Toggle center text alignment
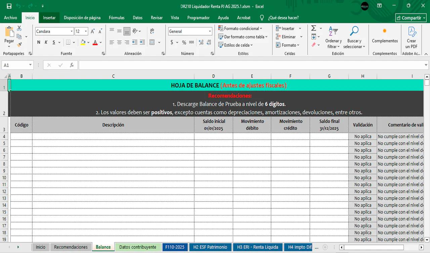Image resolution: width=430 pixels, height=253 pixels. coord(119,42)
